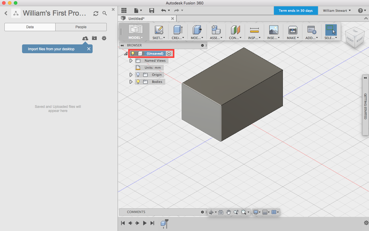
Task: Open the data panel grid icon
Action: pos(124,11)
